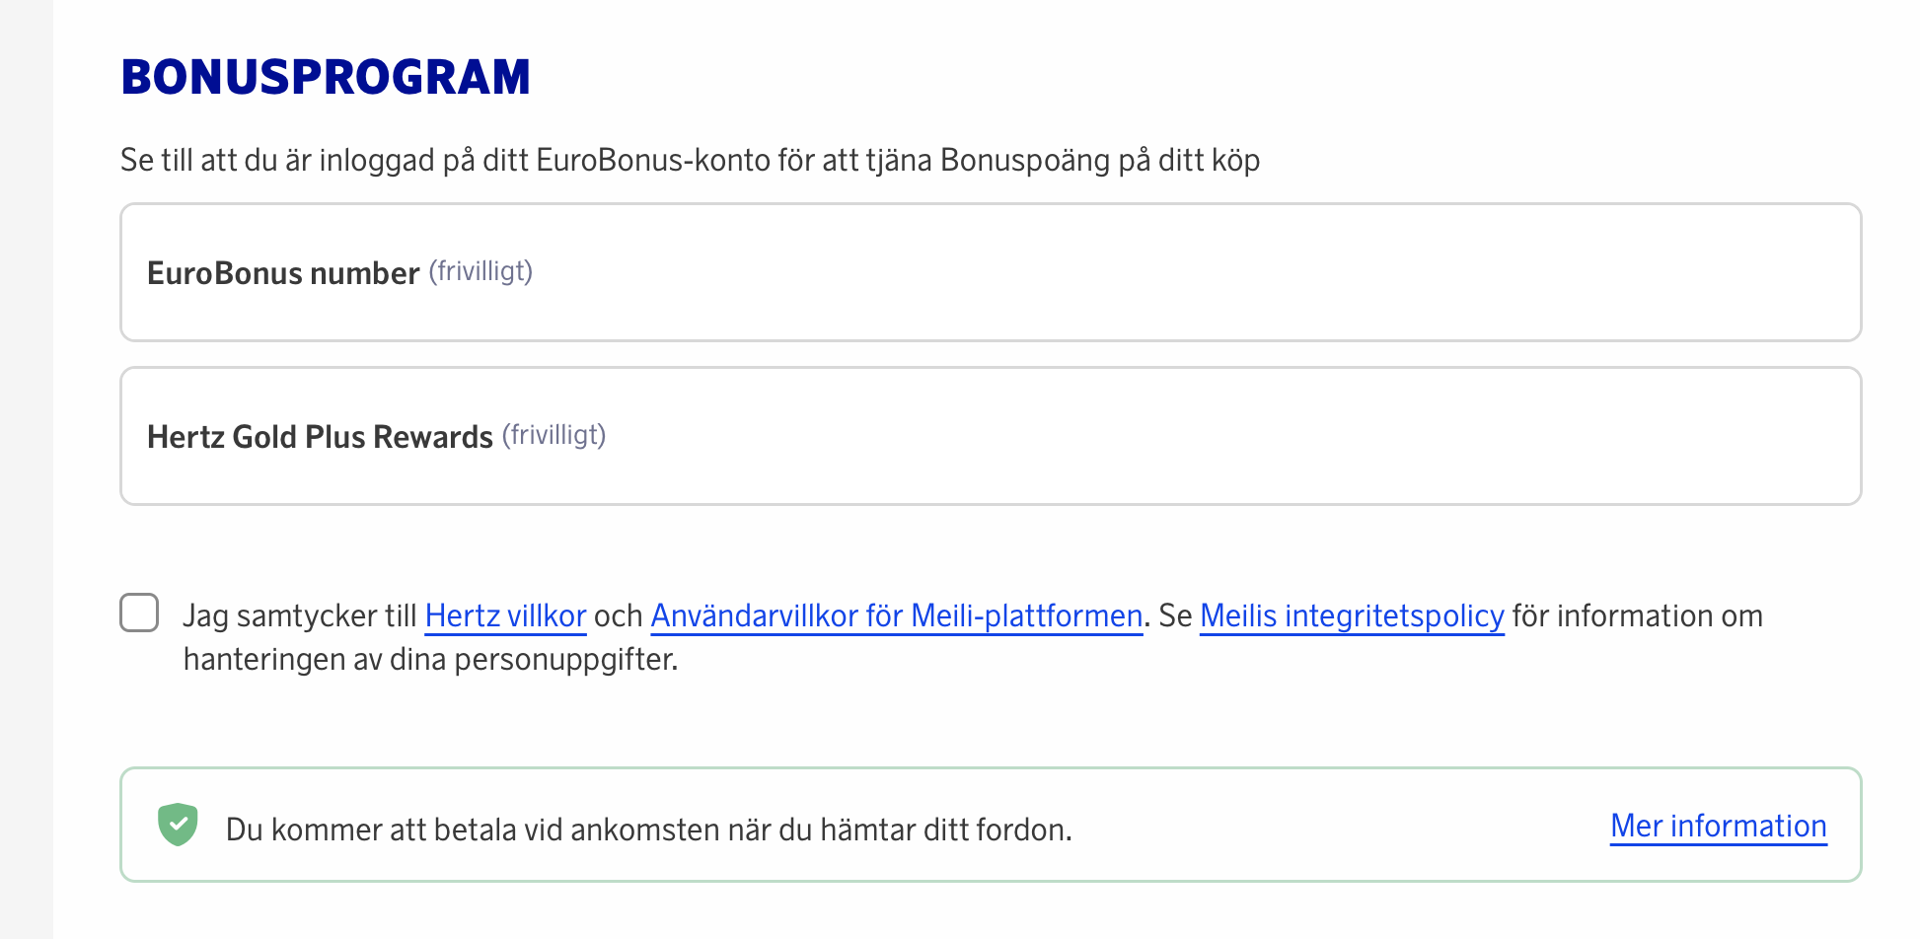Screen dimensions: 1920x939
Task: Click the frivilligt label beside Hertz Gold Plus Rewards
Action: [554, 433]
